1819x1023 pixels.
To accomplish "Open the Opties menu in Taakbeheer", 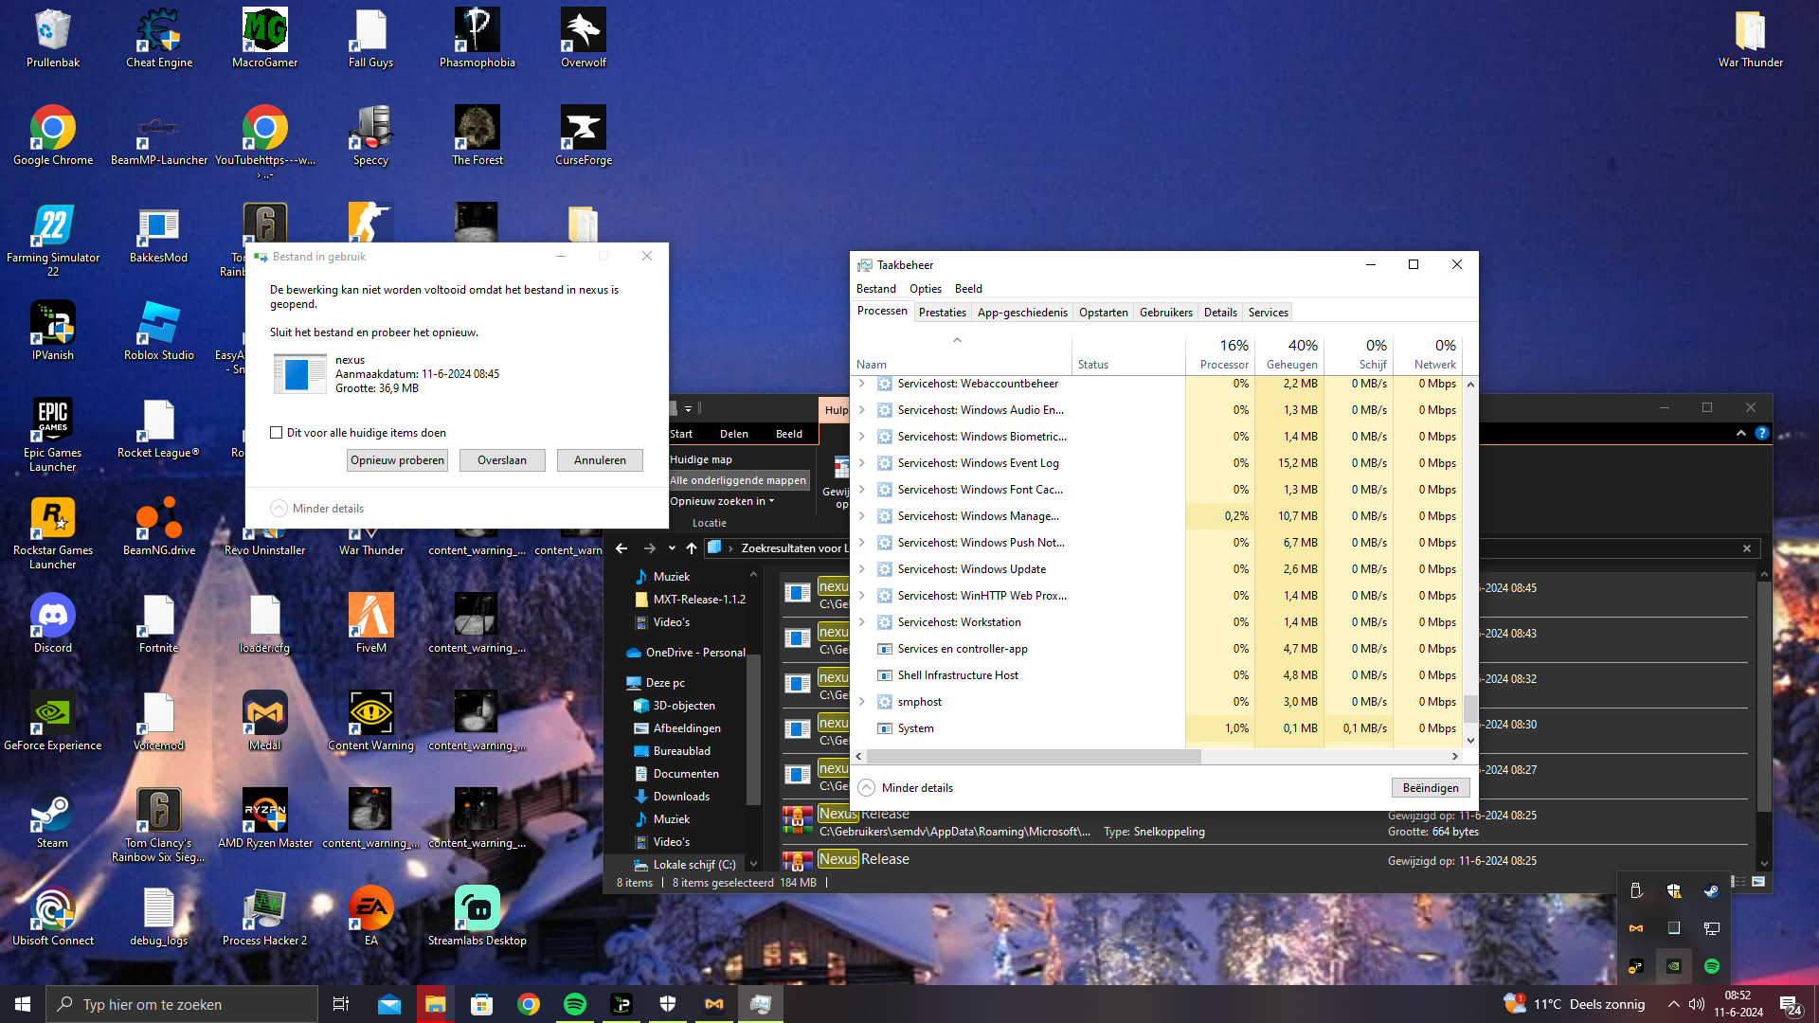I will click(925, 289).
